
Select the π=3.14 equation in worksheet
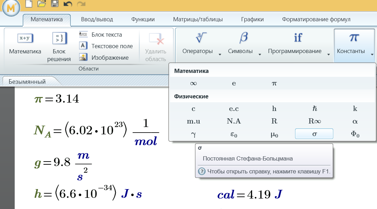pos(57,98)
